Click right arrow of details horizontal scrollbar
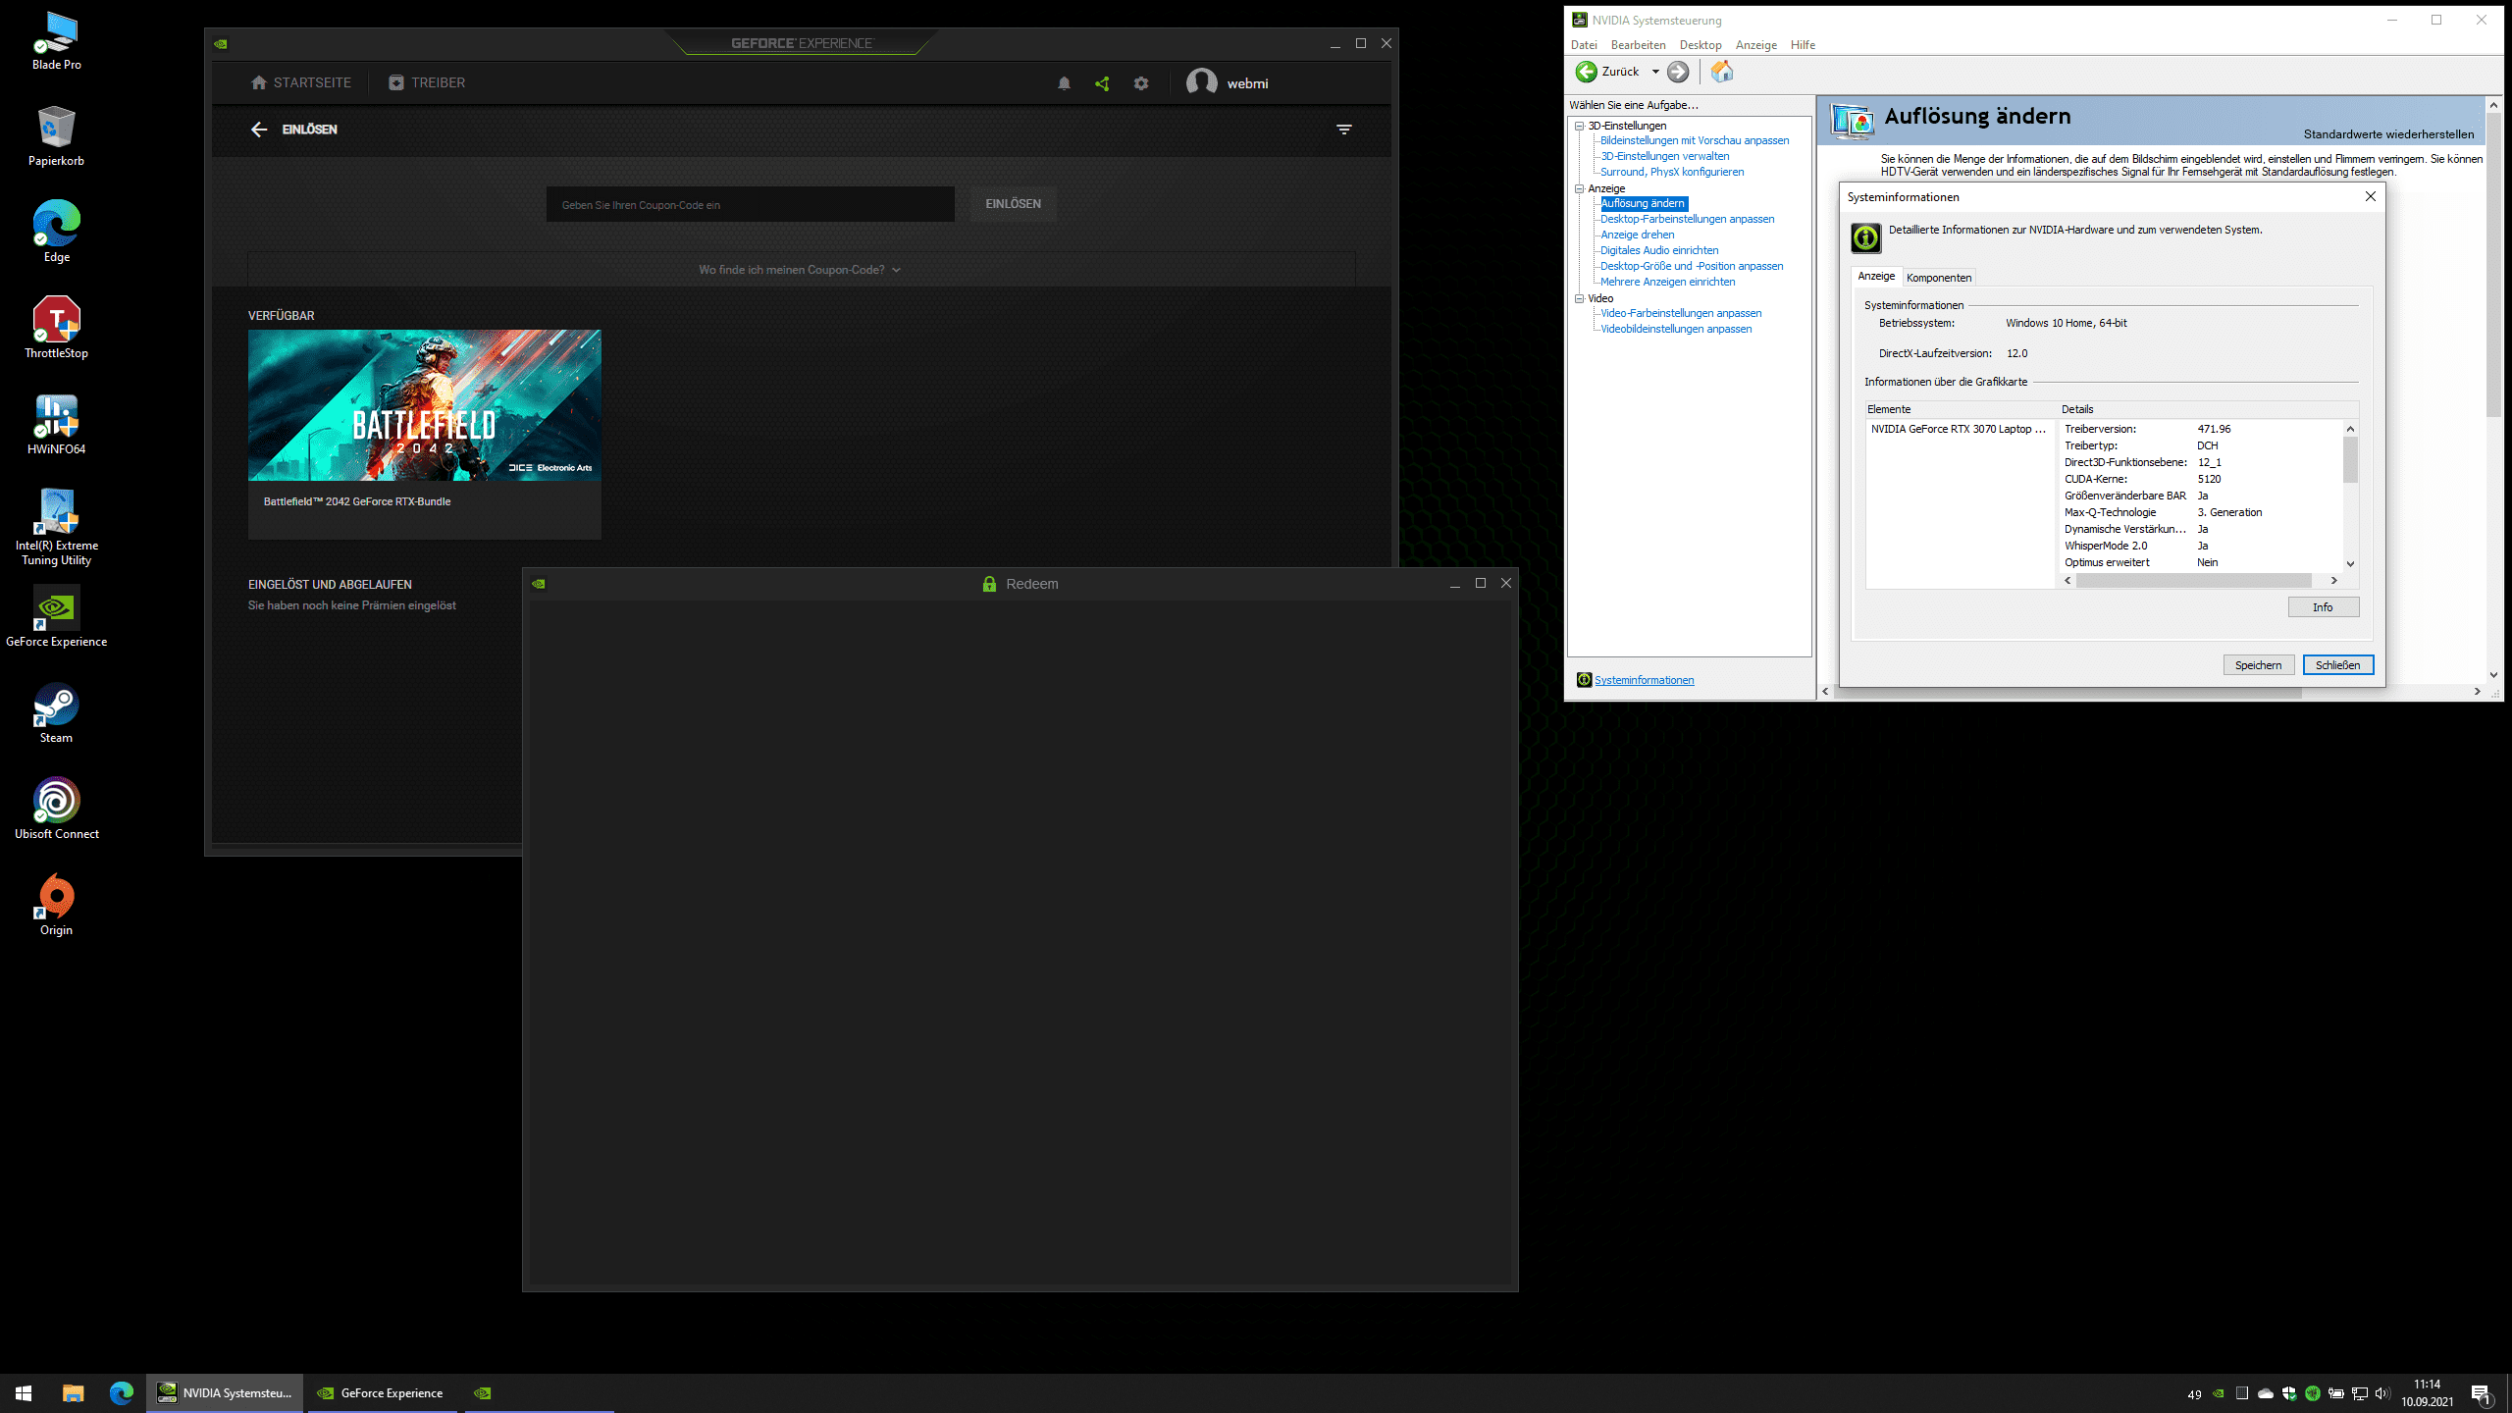This screenshot has height=1413, width=2512. [2333, 581]
